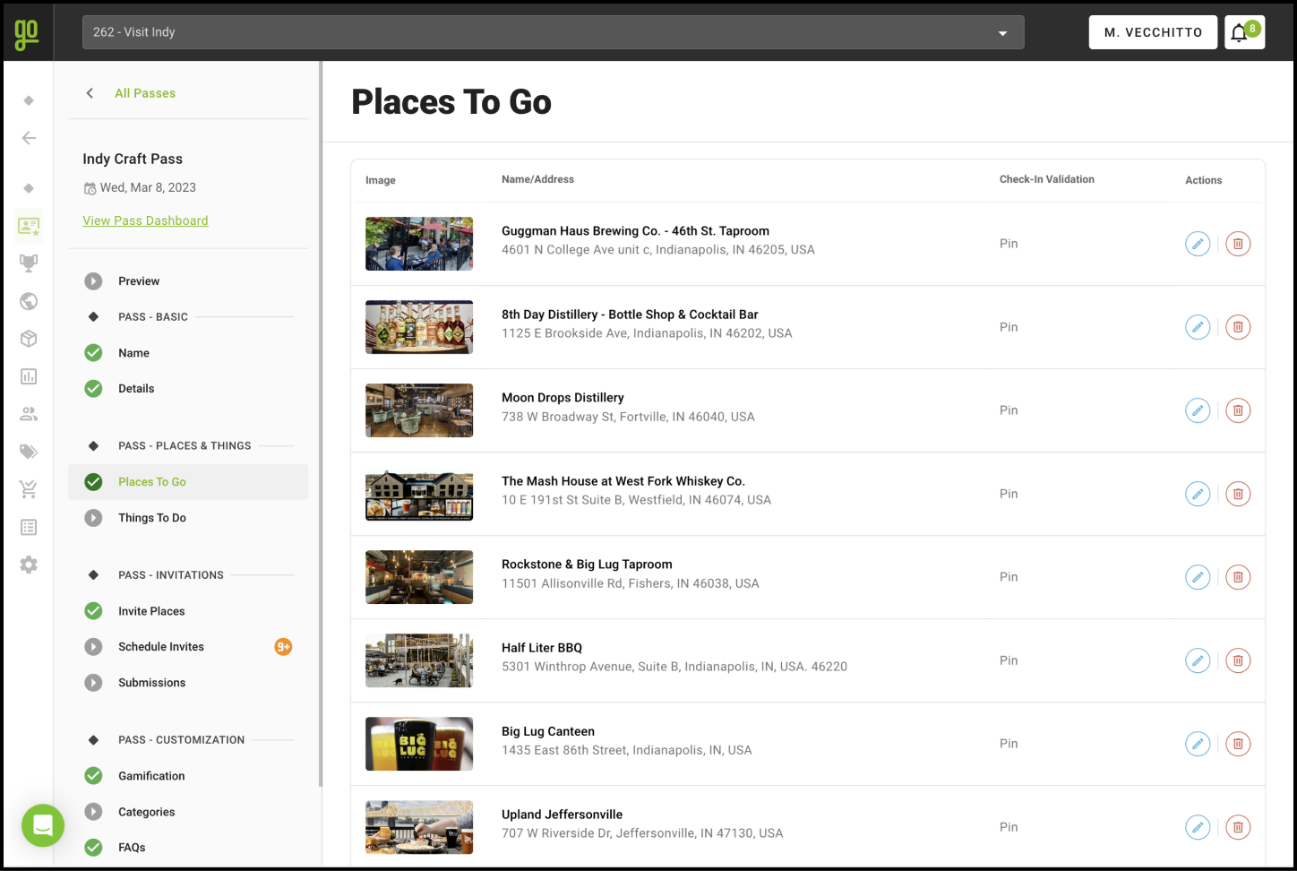Open the passes card icon in left rail
Screen dimensions: 1297x871
coord(29,226)
